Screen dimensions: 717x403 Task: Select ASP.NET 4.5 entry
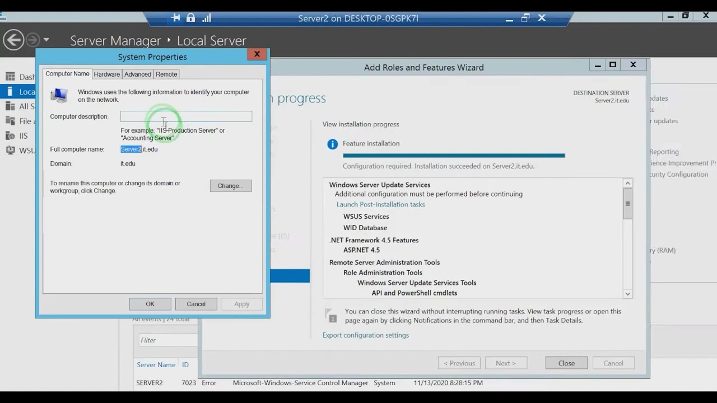(361, 250)
